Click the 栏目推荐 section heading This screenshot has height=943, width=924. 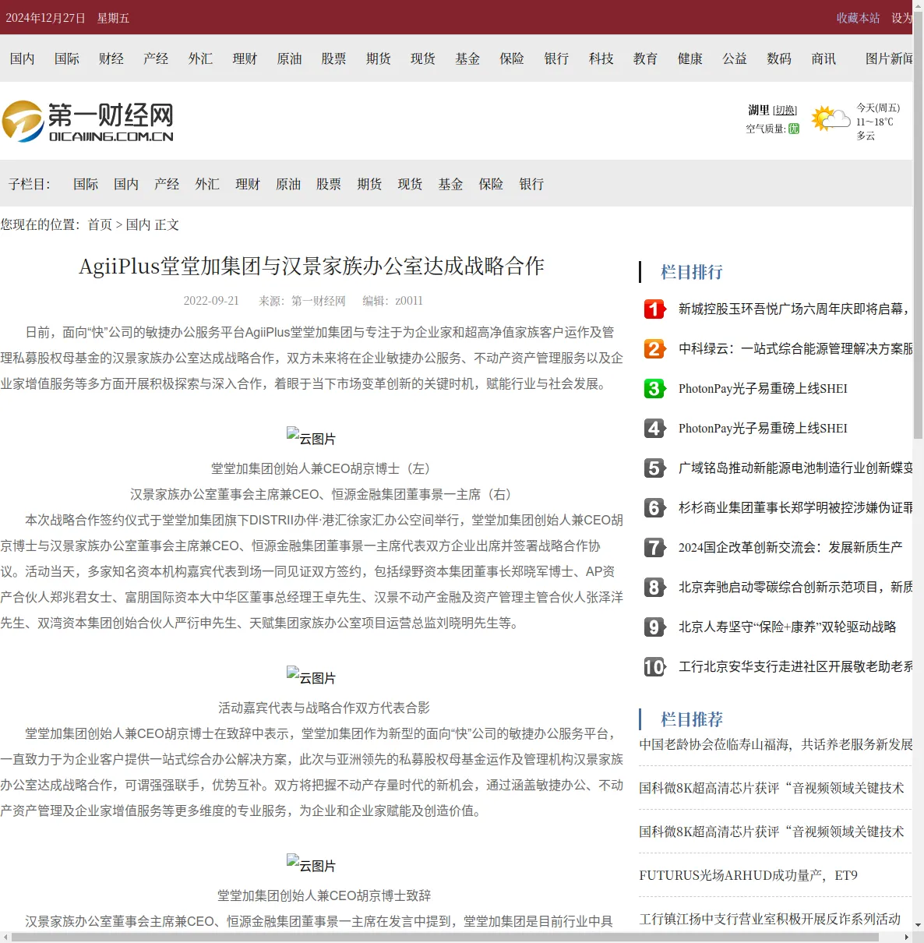[691, 719]
